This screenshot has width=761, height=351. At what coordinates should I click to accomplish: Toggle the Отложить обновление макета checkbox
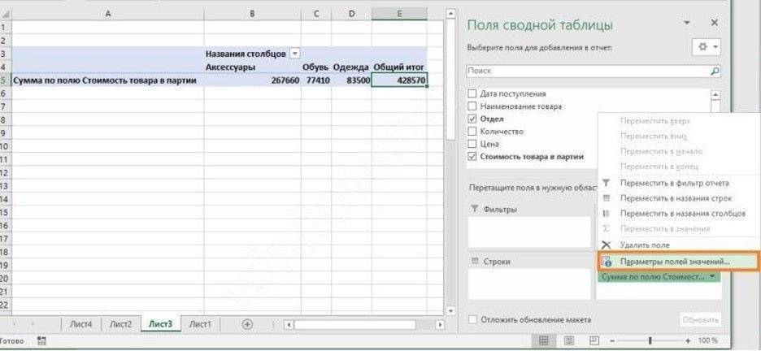[472, 319]
